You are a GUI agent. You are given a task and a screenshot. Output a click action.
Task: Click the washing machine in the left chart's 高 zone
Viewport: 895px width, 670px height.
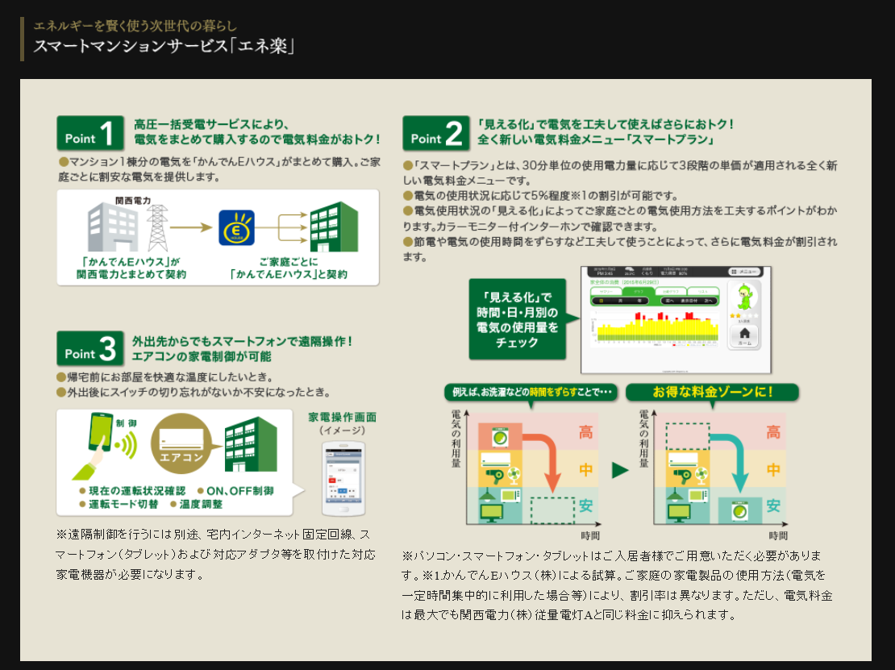point(500,436)
